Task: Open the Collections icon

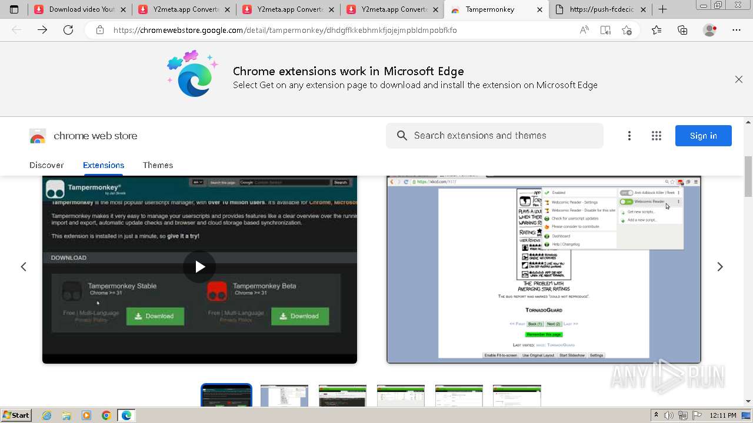Action: click(682, 30)
